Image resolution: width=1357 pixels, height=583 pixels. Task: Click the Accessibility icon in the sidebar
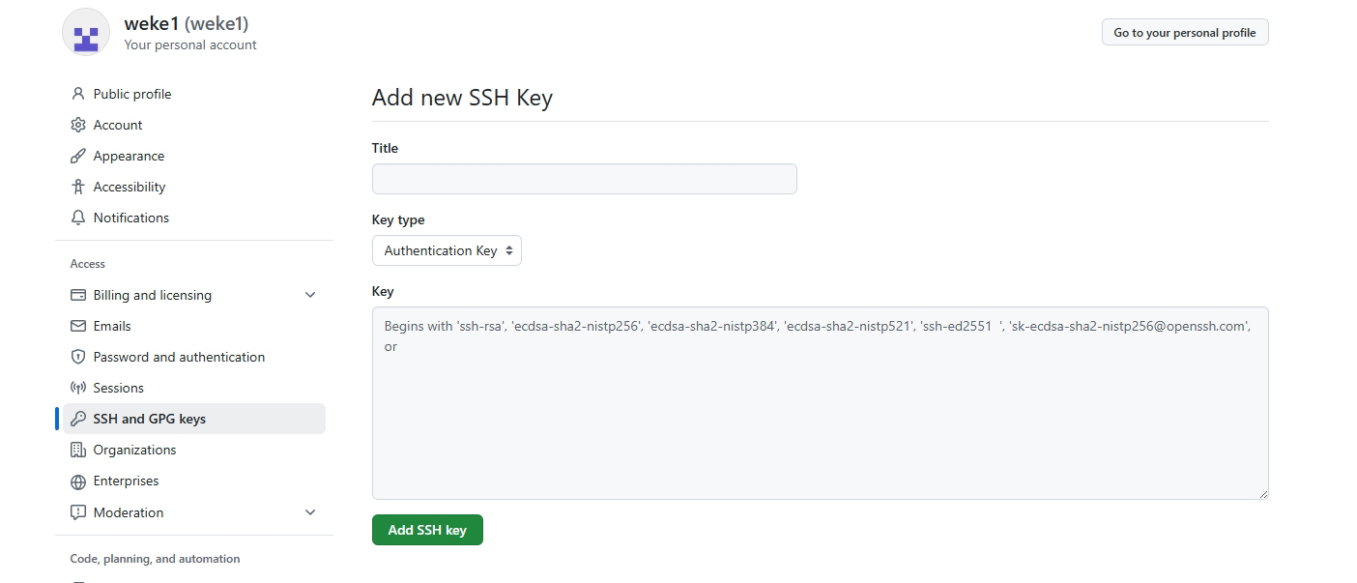(x=77, y=186)
